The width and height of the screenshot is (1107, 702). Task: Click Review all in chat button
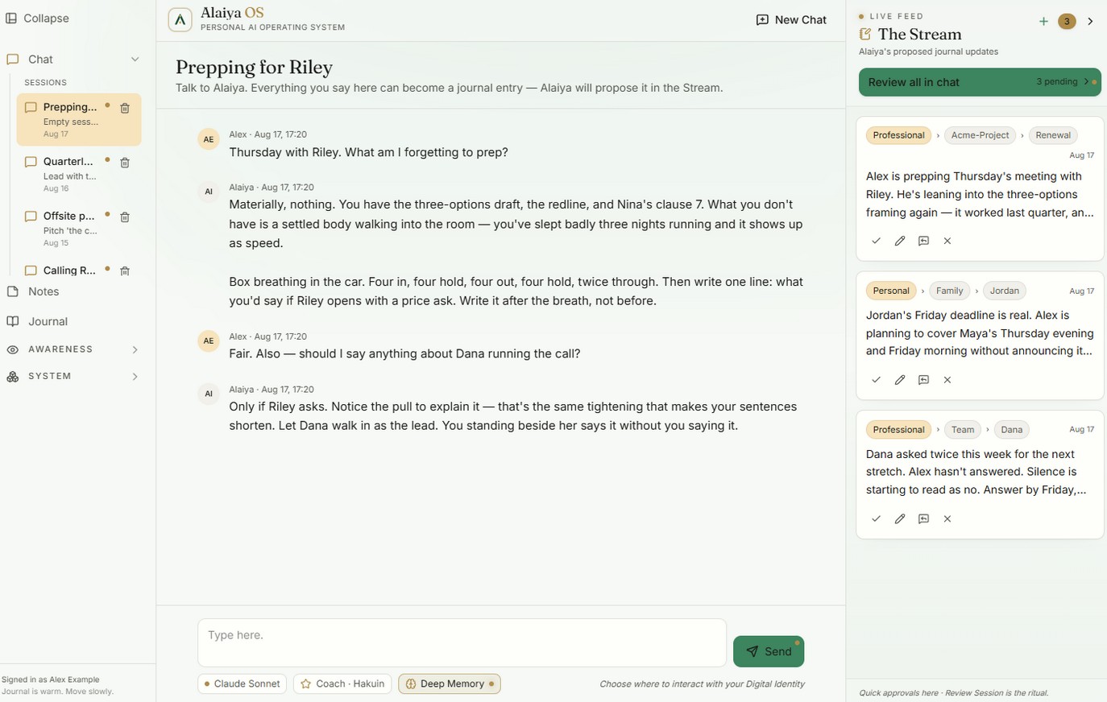(980, 82)
